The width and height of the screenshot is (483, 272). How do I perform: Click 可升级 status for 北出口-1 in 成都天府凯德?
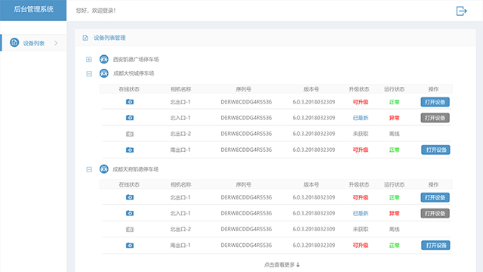(x=361, y=197)
